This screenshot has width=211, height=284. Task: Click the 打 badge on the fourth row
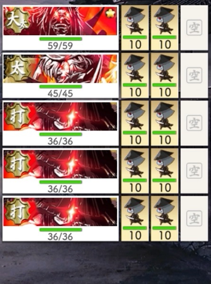click(x=17, y=164)
